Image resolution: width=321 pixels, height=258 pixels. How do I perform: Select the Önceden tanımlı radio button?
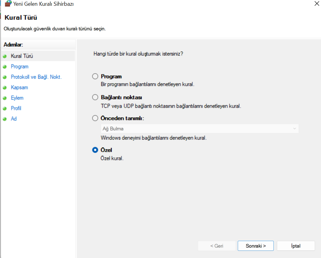point(95,118)
